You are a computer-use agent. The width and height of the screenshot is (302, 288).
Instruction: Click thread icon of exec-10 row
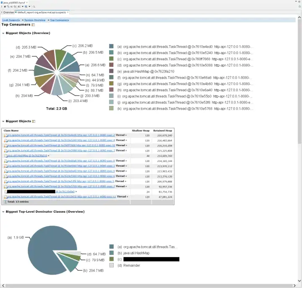point(5,146)
